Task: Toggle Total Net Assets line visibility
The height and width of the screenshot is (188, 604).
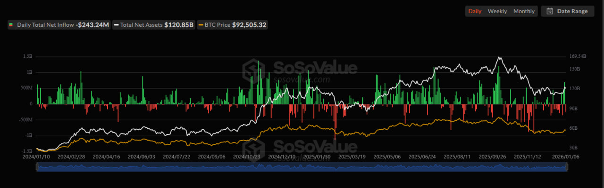Action: pos(142,24)
